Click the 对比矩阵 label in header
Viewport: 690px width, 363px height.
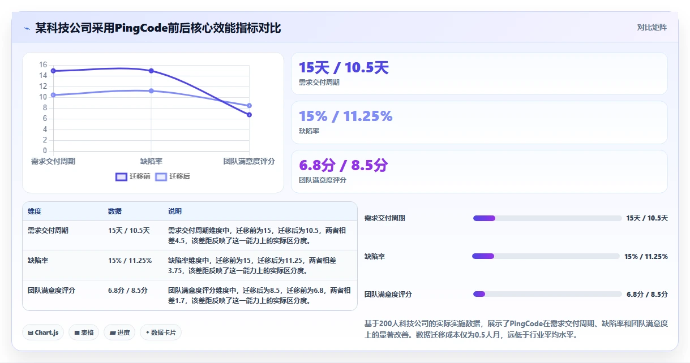point(652,27)
